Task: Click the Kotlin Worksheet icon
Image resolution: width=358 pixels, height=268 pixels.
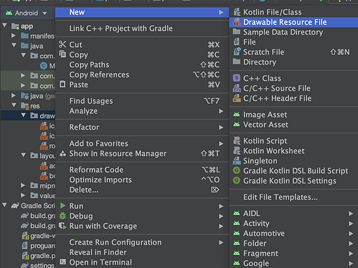Action: 237,151
